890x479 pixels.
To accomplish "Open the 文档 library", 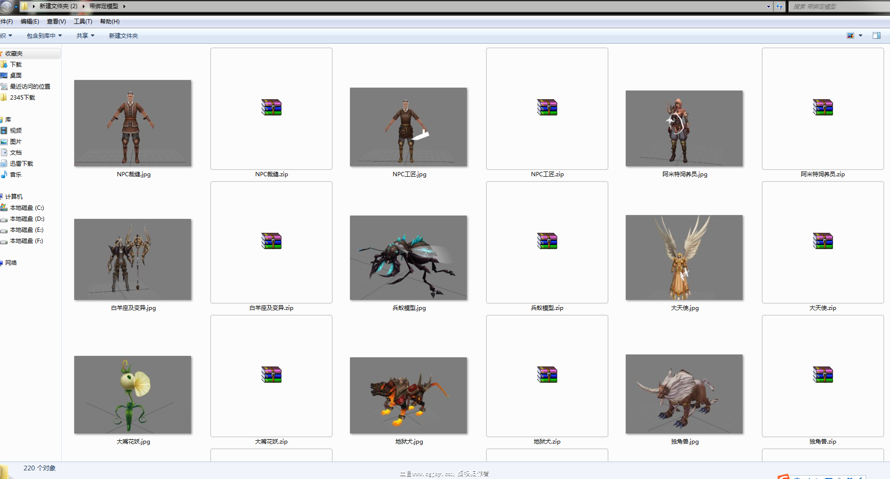I will [x=16, y=153].
